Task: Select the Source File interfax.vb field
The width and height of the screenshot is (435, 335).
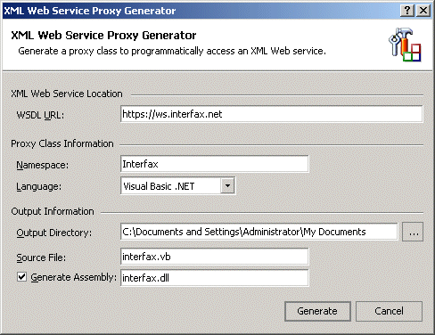Action: coord(215,257)
